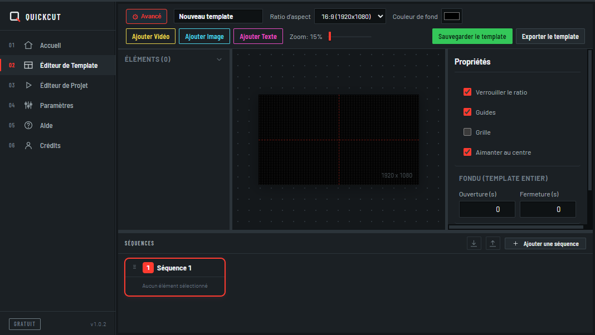595x335 pixels.
Task: Go to Accueil in the sidebar
Action: pyautogui.click(x=58, y=45)
